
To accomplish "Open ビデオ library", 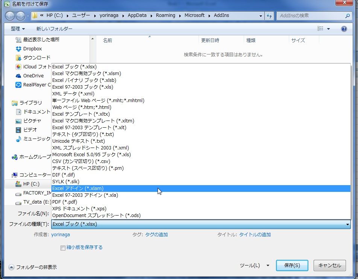I will [26, 130].
